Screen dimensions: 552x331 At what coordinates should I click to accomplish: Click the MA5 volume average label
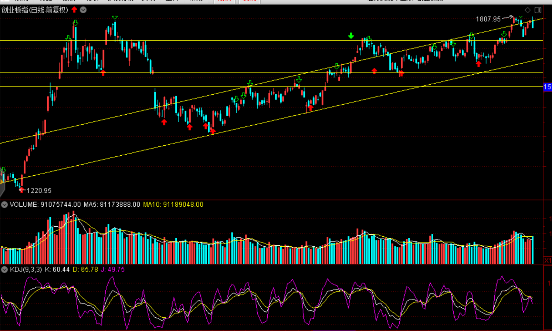[112, 205]
